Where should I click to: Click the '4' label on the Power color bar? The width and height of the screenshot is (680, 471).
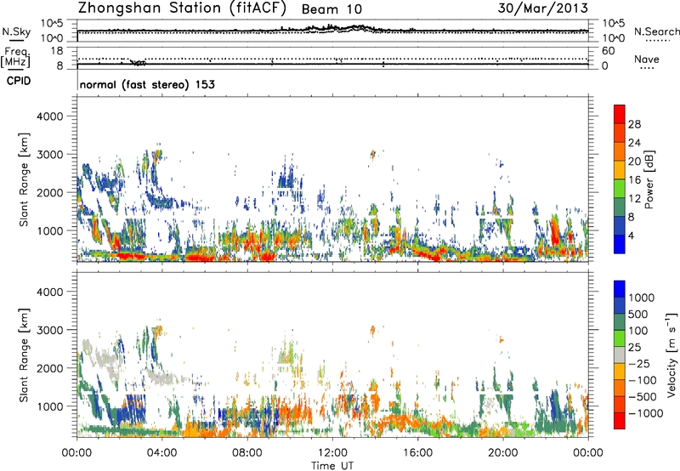coord(631,235)
